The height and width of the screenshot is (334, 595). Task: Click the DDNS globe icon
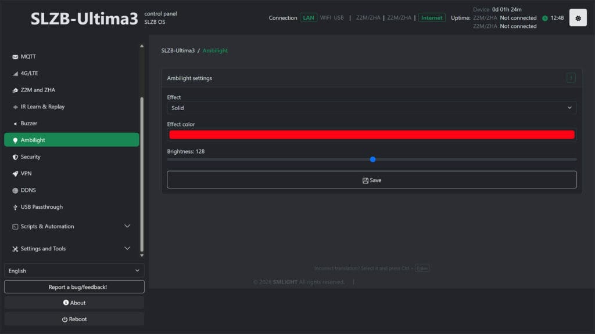click(15, 190)
